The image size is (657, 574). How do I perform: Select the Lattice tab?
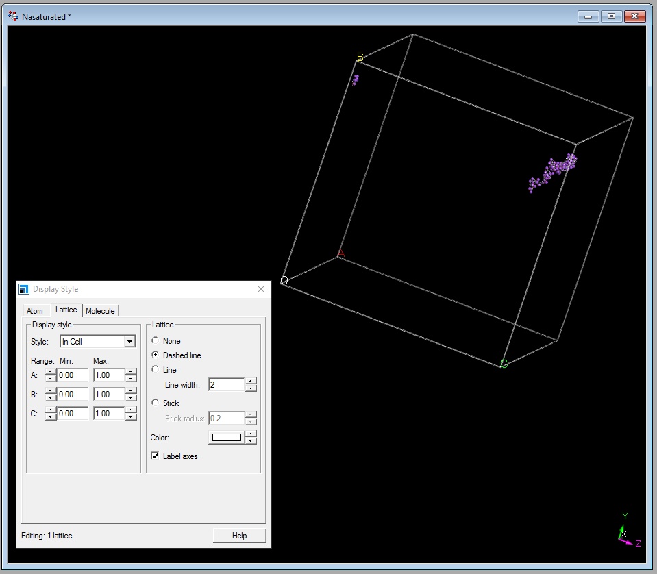[x=66, y=310]
